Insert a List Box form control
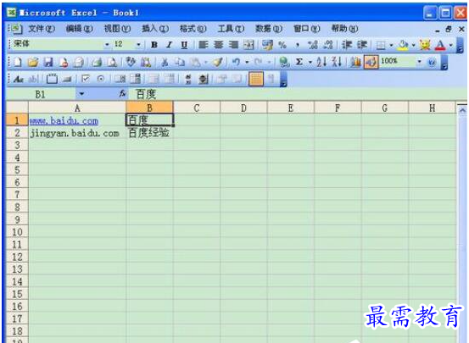469x343 pixels. tap(120, 79)
